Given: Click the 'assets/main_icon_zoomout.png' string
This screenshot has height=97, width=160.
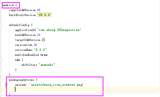Looking at the screenshot, I should (x=56, y=85).
